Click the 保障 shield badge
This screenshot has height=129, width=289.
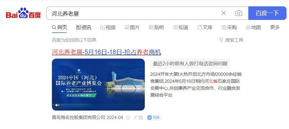[x=155, y=118]
